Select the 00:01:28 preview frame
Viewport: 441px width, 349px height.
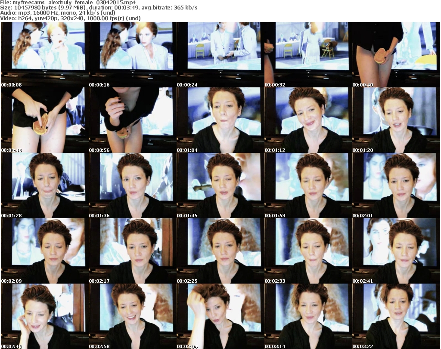[x=44, y=185]
